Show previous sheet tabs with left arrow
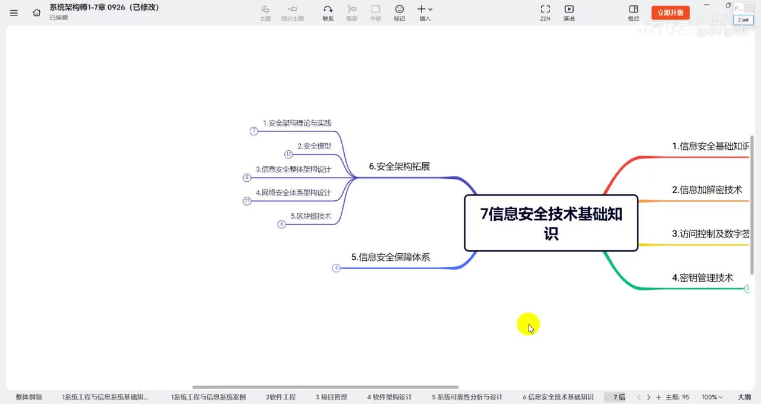The image size is (761, 404). tap(639, 397)
